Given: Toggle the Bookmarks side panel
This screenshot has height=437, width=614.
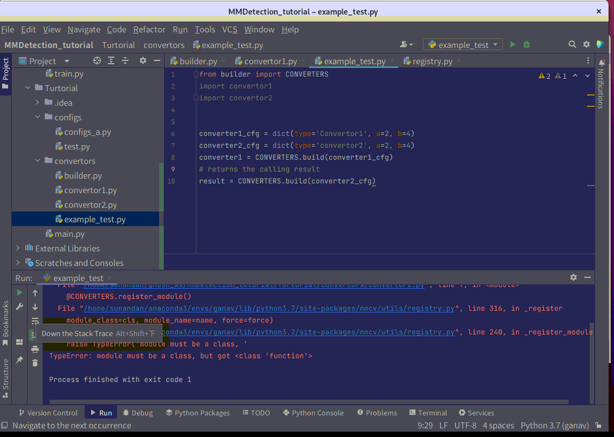Looking at the screenshot, I should click(5, 323).
